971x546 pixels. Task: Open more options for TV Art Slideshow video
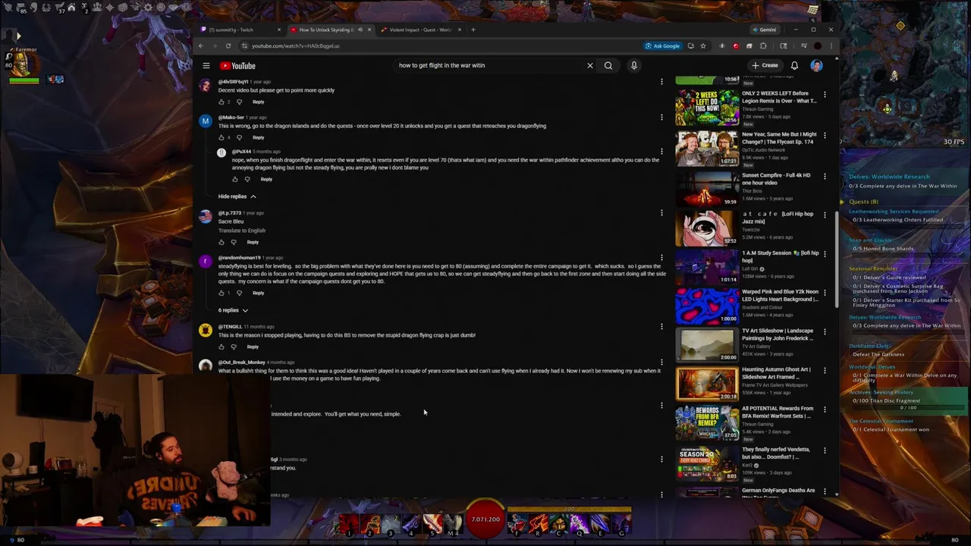(x=825, y=332)
